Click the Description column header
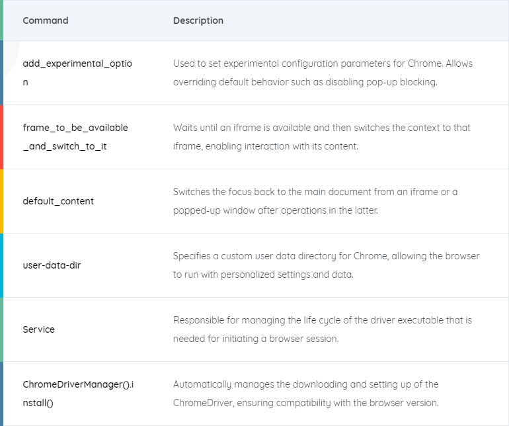 (x=198, y=21)
